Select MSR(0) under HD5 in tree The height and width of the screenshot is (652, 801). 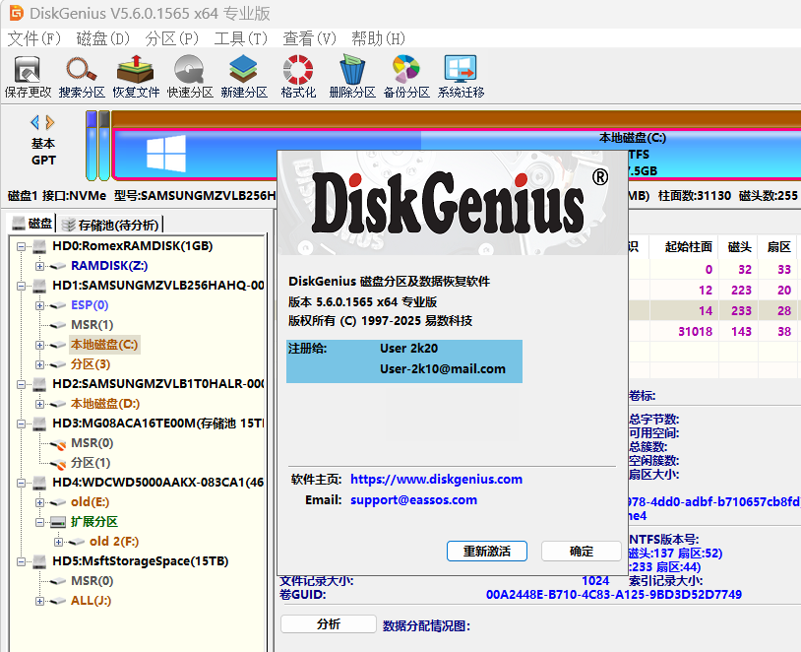[x=92, y=581]
